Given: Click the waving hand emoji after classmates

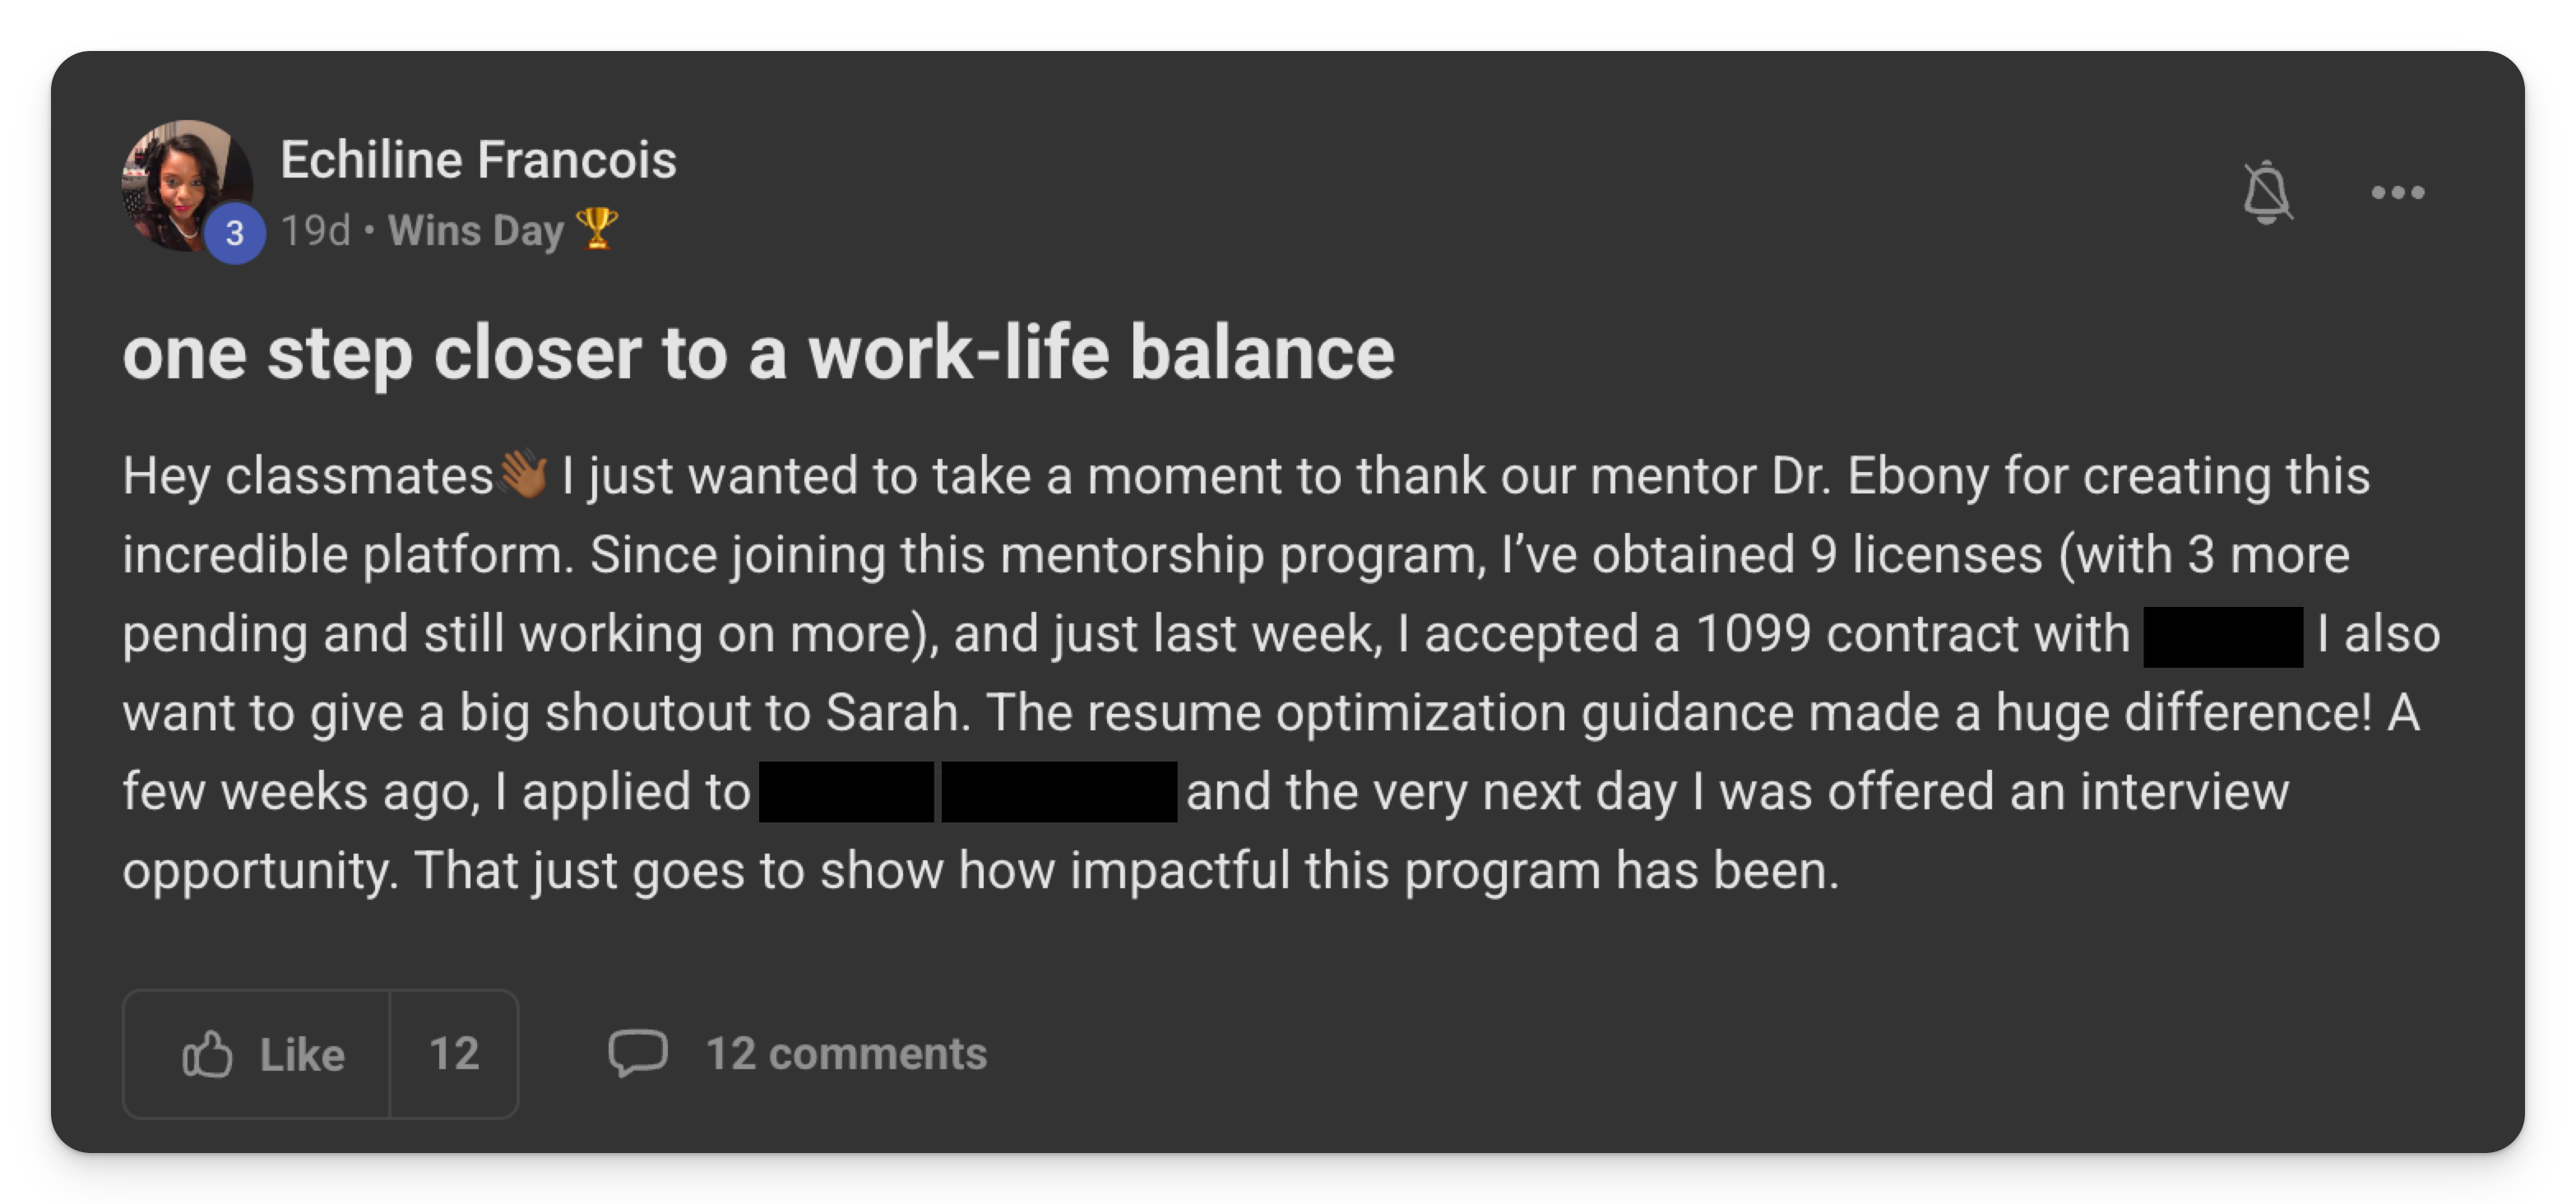Looking at the screenshot, I should (524, 474).
